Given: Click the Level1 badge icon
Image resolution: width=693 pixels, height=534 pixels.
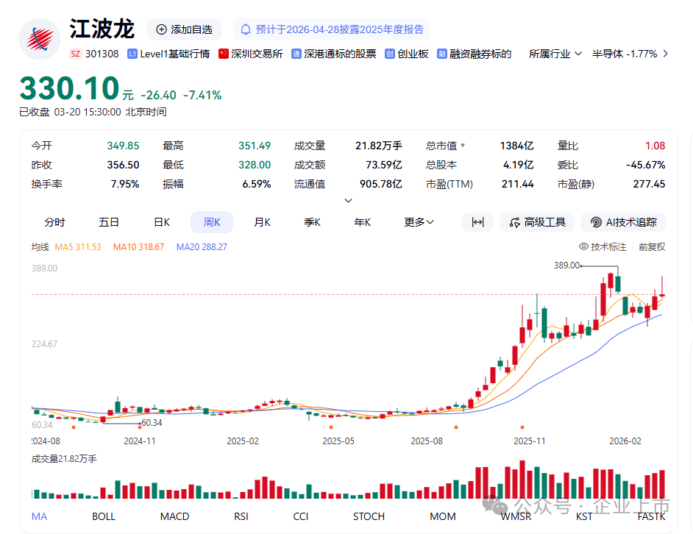Looking at the screenshot, I should 132,54.
